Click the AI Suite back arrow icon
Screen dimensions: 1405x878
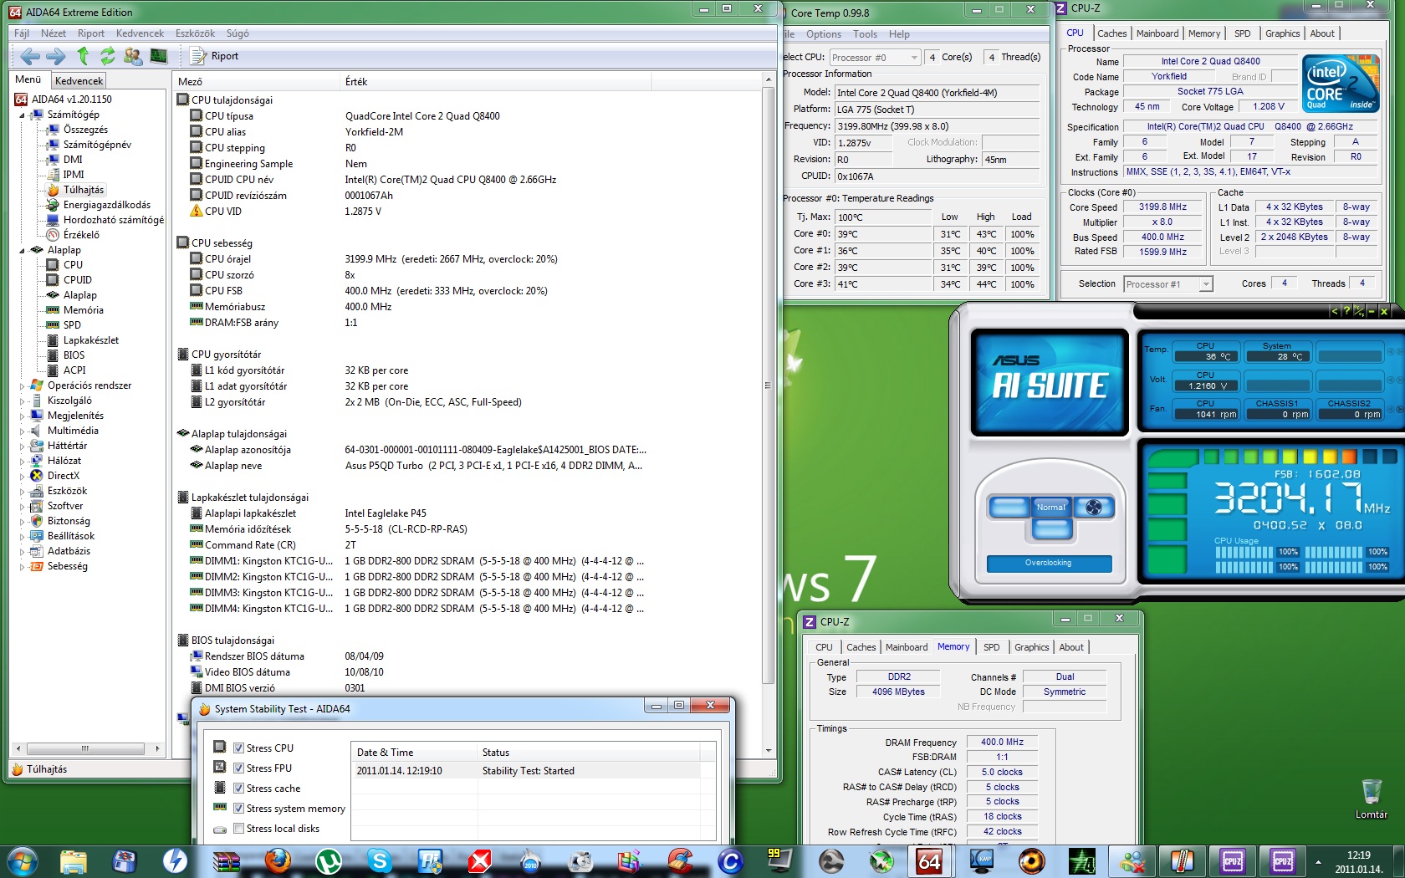(x=1335, y=311)
